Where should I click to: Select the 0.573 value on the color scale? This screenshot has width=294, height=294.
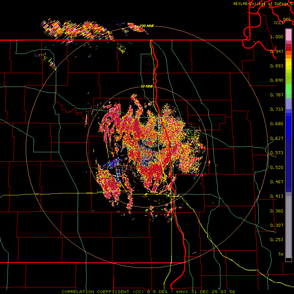[x=277, y=153]
